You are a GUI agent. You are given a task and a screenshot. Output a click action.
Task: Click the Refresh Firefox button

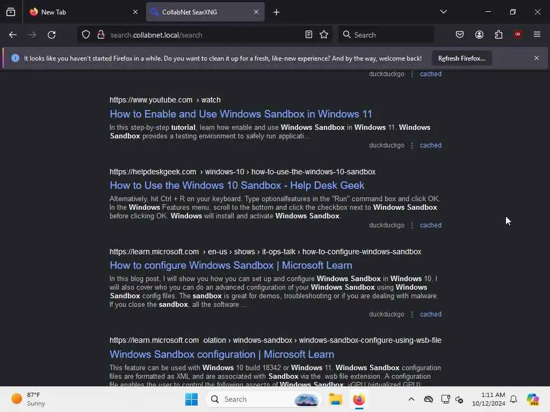[x=461, y=58]
